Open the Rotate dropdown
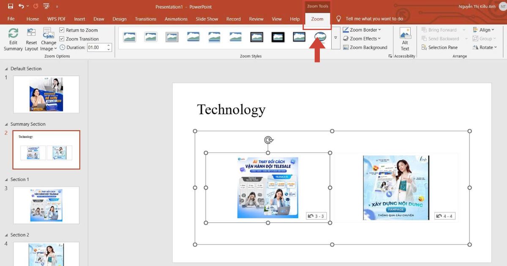Image resolution: width=507 pixels, height=266 pixels. [x=485, y=47]
